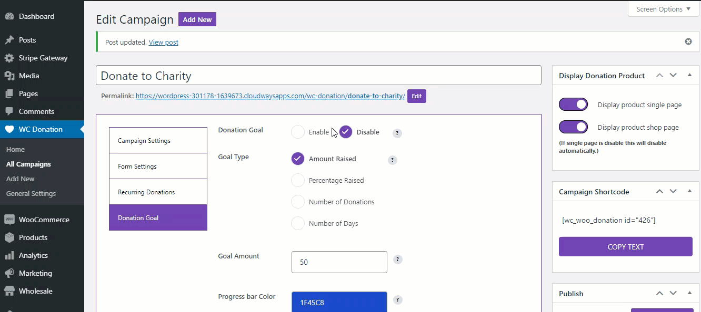Move Campaign Shortcode panel up
This screenshot has height=312, width=701.
coord(659,191)
